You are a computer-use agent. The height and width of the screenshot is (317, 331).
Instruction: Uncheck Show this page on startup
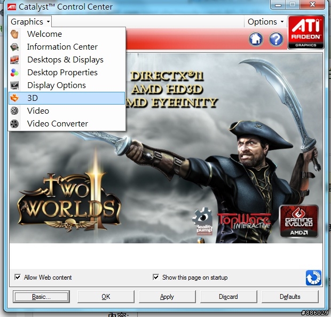(156, 277)
